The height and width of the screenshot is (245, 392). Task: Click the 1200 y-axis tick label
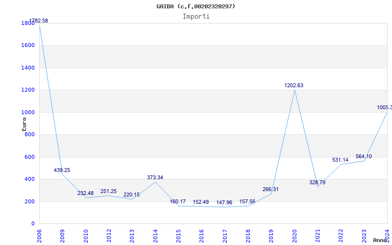28,90
